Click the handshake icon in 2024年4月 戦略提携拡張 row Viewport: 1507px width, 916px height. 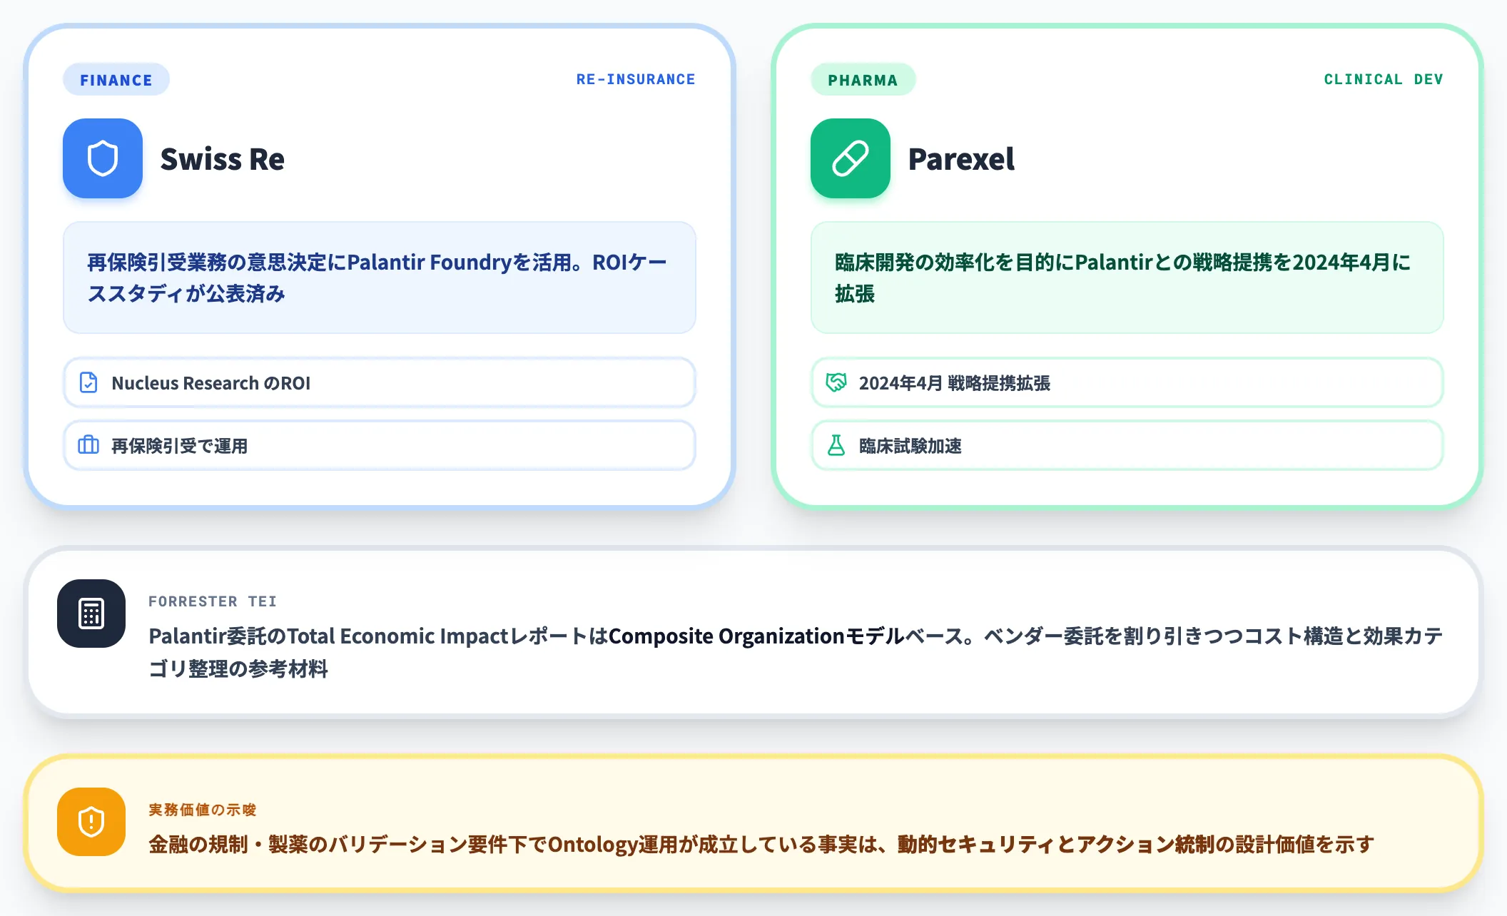(836, 382)
